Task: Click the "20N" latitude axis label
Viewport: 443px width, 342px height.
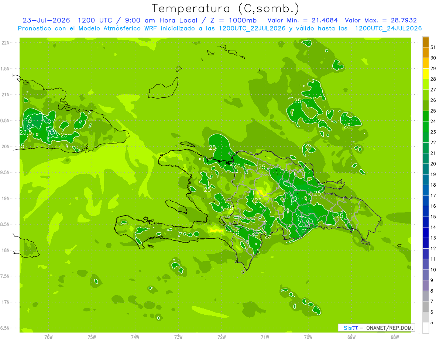Action: click(x=6, y=147)
